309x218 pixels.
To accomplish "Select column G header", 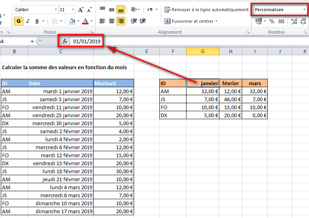I will 203,51.
